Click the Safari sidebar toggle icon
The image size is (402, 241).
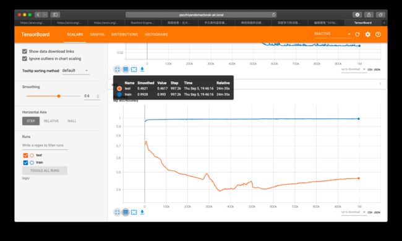[55, 15]
